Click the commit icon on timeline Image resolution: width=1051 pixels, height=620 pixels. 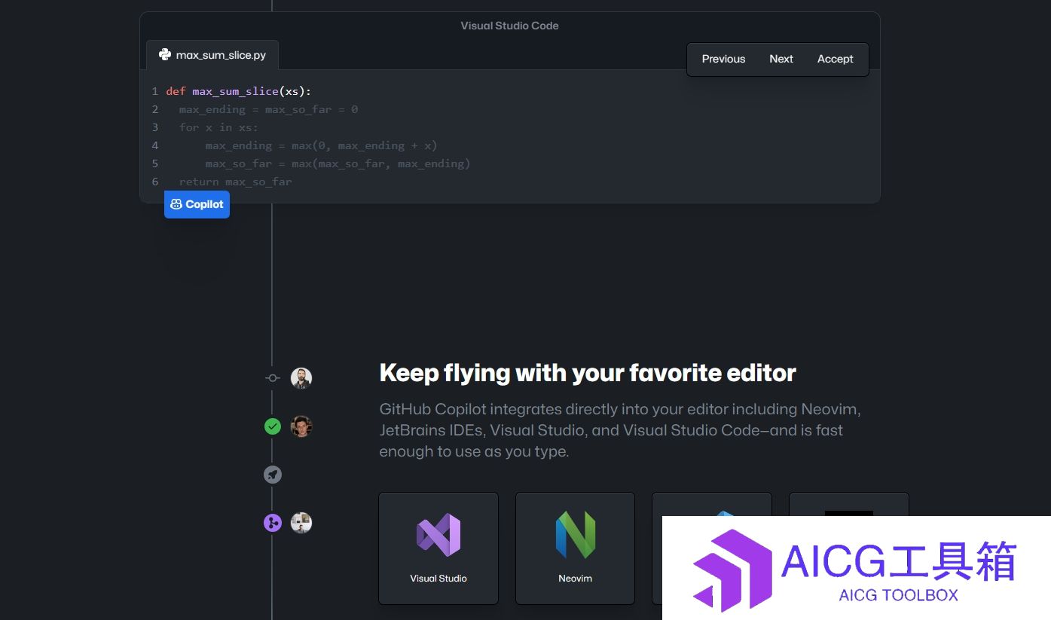tap(273, 378)
